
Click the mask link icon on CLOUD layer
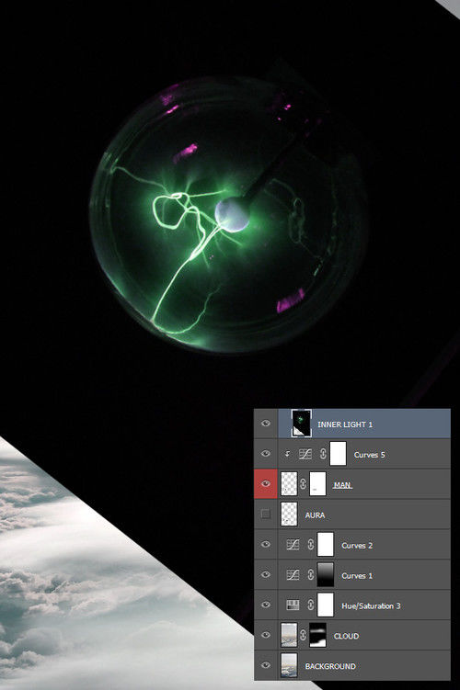click(304, 636)
